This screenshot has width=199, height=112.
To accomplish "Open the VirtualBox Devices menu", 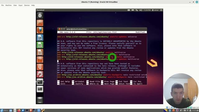I will (27, 5).
